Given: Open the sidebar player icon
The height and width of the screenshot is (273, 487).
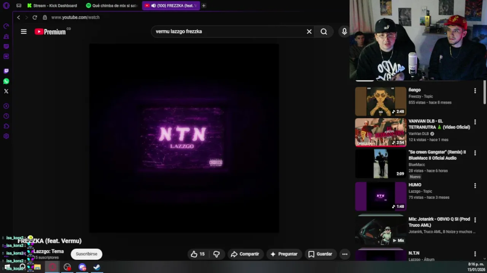Looking at the screenshot, I should click(x=6, y=106).
